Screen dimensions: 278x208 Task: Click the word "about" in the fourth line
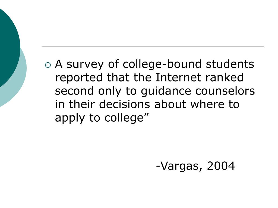170,104
